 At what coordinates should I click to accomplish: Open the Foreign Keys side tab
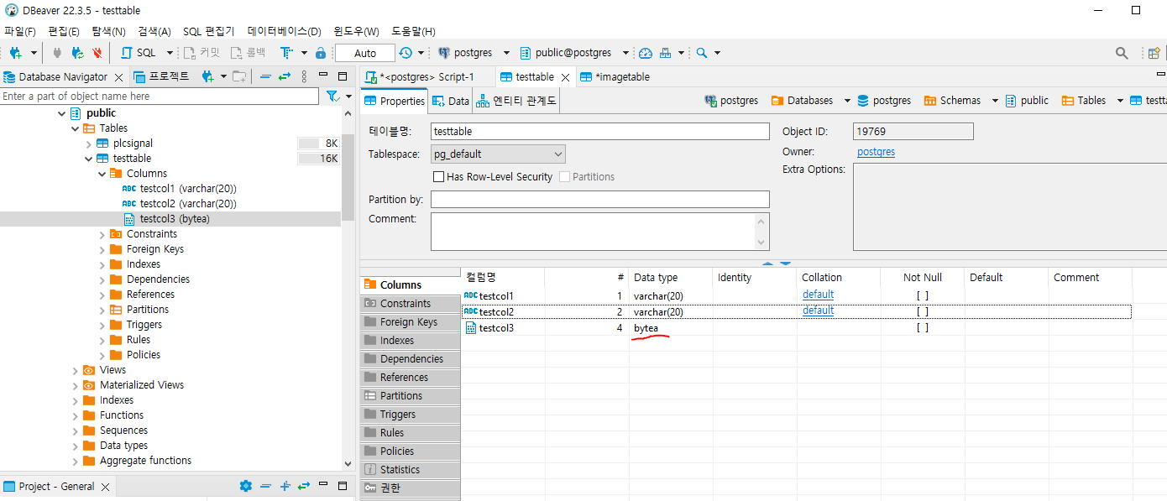(411, 322)
